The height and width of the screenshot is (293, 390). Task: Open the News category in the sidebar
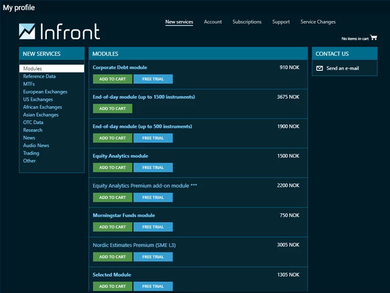(x=29, y=138)
